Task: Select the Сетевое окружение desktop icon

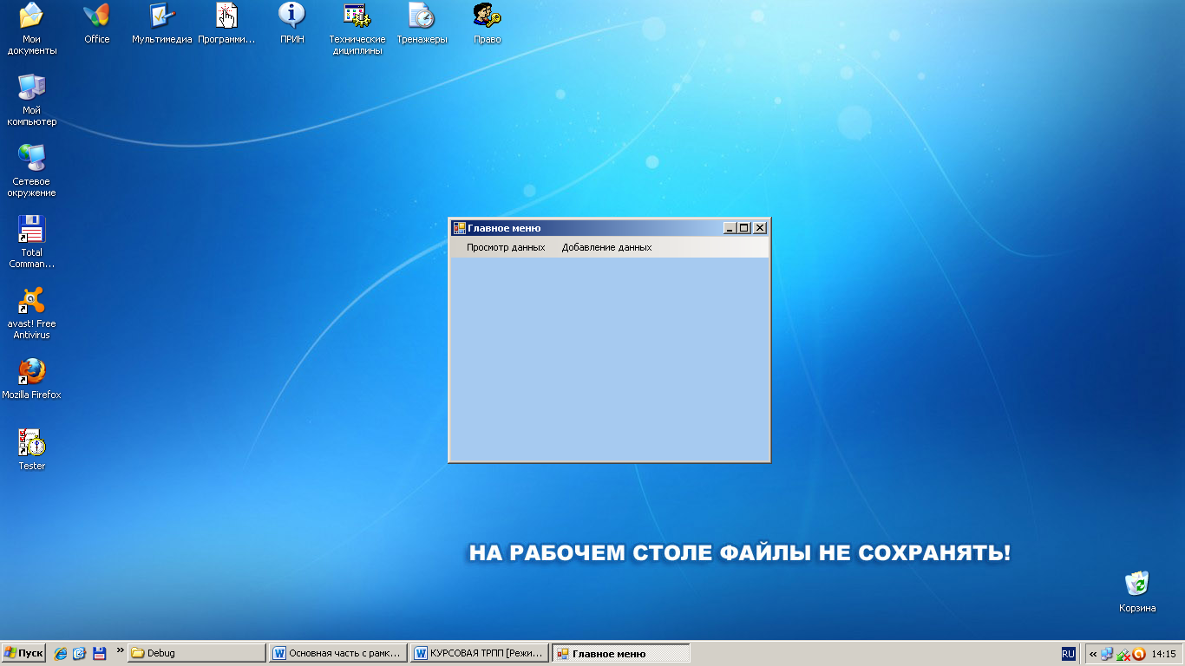Action: pos(32,171)
